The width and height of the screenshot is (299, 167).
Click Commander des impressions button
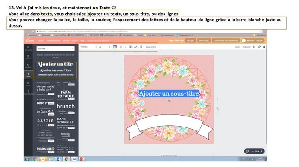[x=226, y=41]
